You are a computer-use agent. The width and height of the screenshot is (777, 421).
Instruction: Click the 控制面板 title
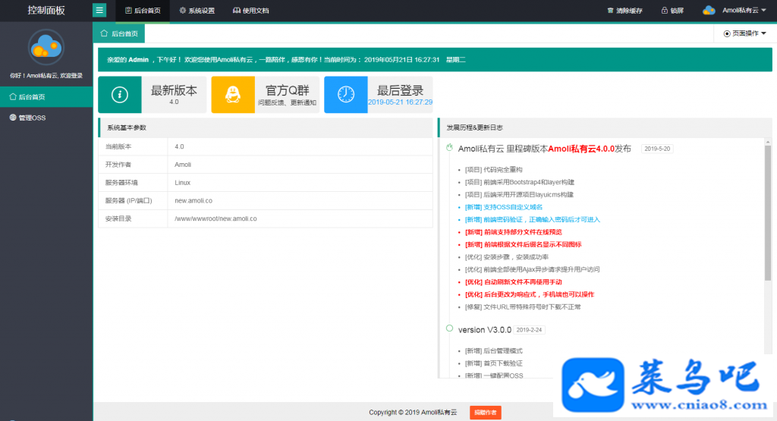46,11
